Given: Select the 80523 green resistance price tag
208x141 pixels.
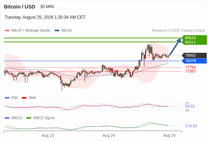Looking at the screenshot, I should point(194,38).
